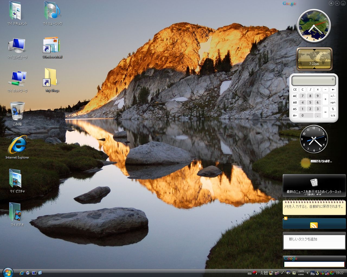The height and width of the screenshot is (277, 347).
Task: Open the マイ ピクチャ folder icon
Action: [x=17, y=181]
